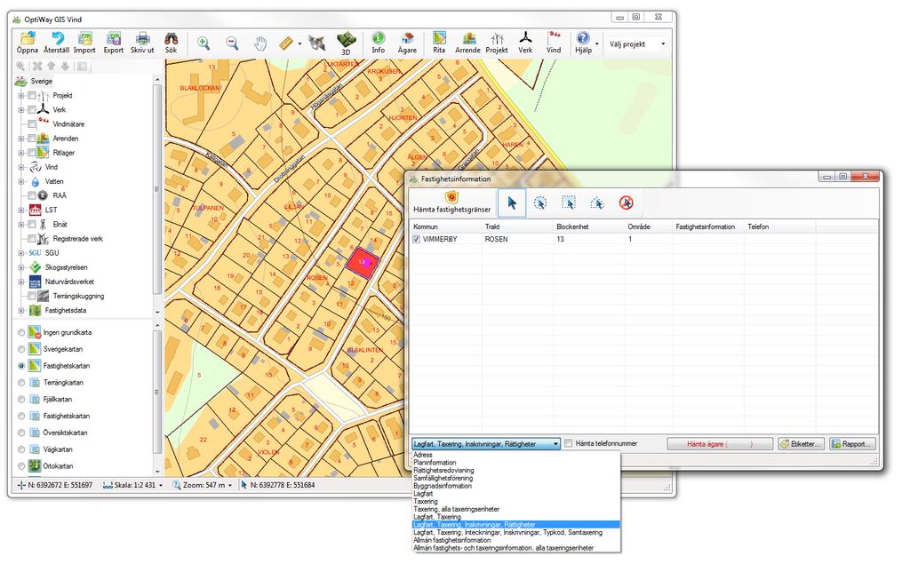Image resolution: width=910 pixels, height=564 pixels.
Task: Expand the LST tree node
Action: point(21,210)
